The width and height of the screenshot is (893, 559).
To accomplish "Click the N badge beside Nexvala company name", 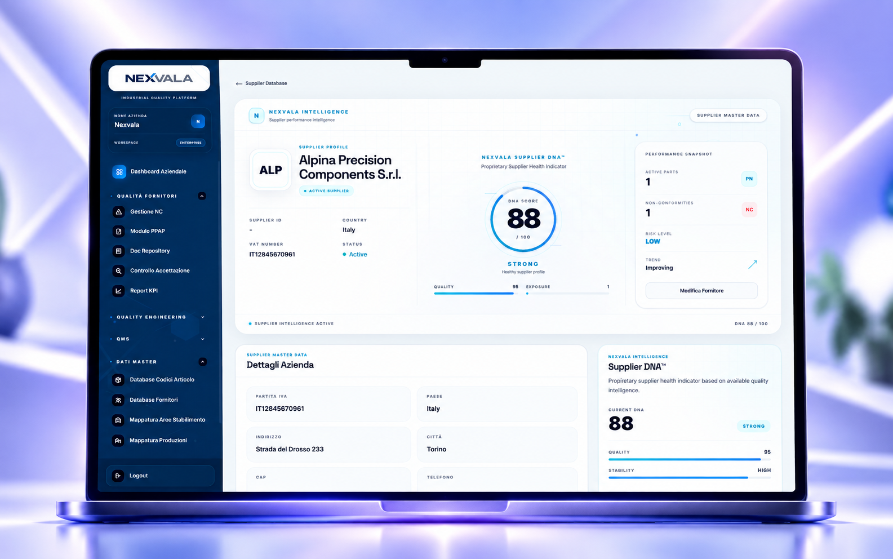I will pyautogui.click(x=198, y=121).
